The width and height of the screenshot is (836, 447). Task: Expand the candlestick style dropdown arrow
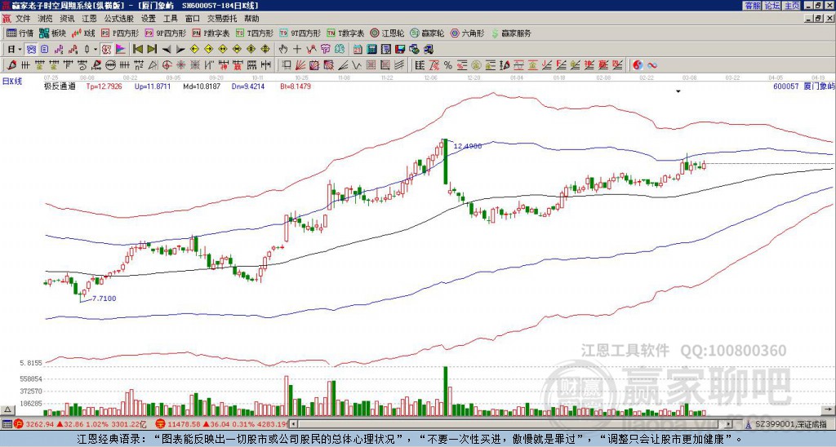(96, 50)
